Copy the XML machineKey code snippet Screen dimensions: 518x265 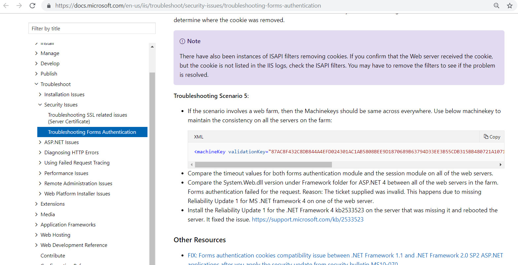(492, 137)
